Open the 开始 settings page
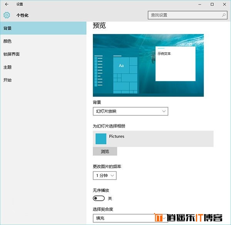 (43, 80)
